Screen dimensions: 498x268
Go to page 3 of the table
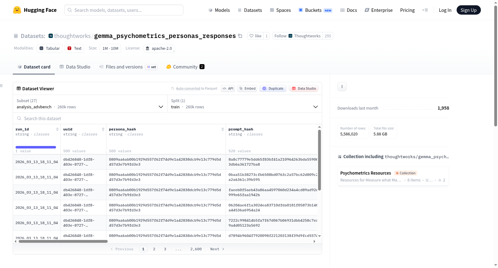pyautogui.click(x=165, y=249)
